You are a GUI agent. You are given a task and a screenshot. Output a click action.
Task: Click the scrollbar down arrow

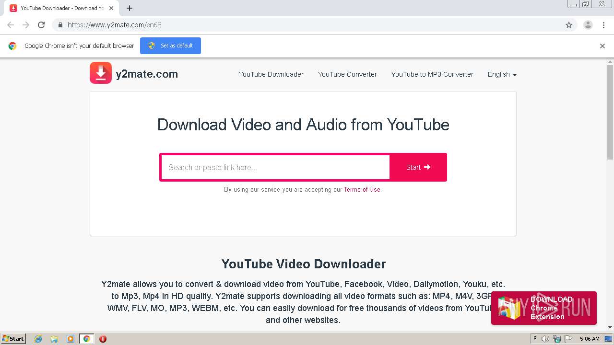pos(610,328)
